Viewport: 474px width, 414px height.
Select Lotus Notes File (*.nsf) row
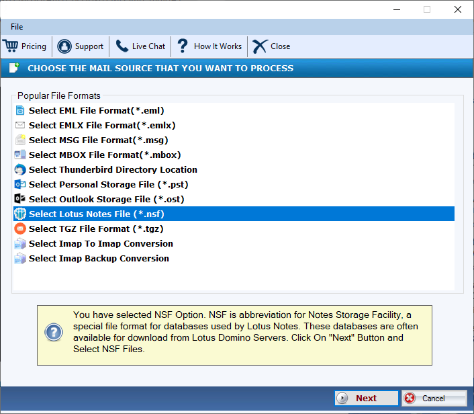234,214
